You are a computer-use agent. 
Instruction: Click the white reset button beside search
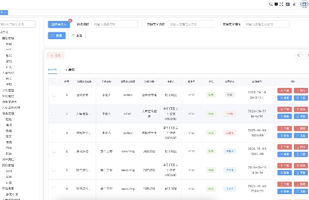point(77,35)
